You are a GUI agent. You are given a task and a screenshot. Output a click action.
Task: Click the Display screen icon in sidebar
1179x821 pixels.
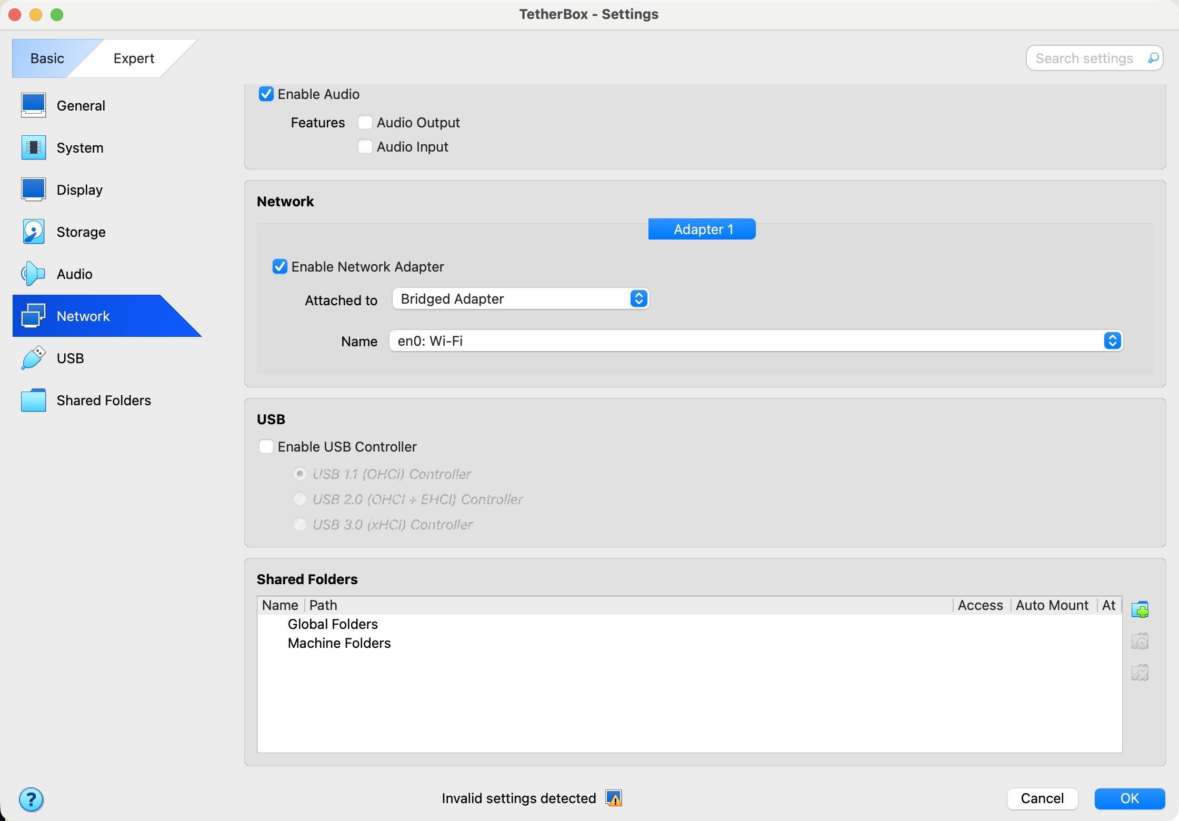pos(34,189)
